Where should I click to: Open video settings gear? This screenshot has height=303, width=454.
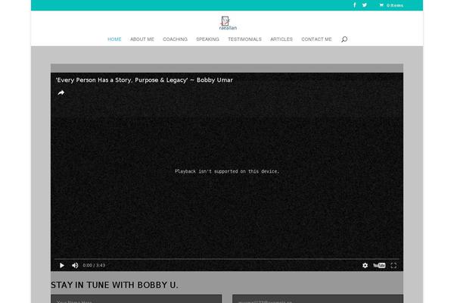(x=365, y=265)
